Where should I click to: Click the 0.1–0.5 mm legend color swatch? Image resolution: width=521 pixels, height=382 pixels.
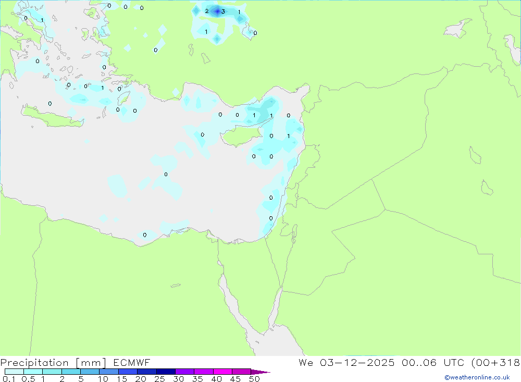point(14,372)
